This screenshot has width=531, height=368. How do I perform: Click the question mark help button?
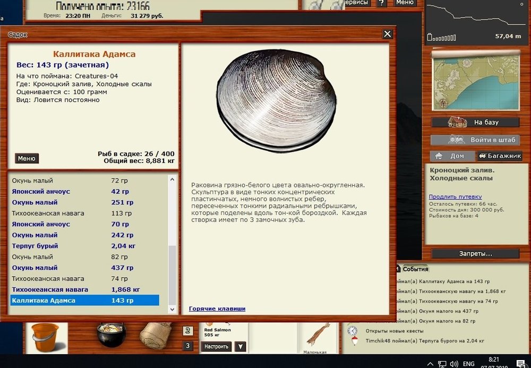[x=382, y=3]
